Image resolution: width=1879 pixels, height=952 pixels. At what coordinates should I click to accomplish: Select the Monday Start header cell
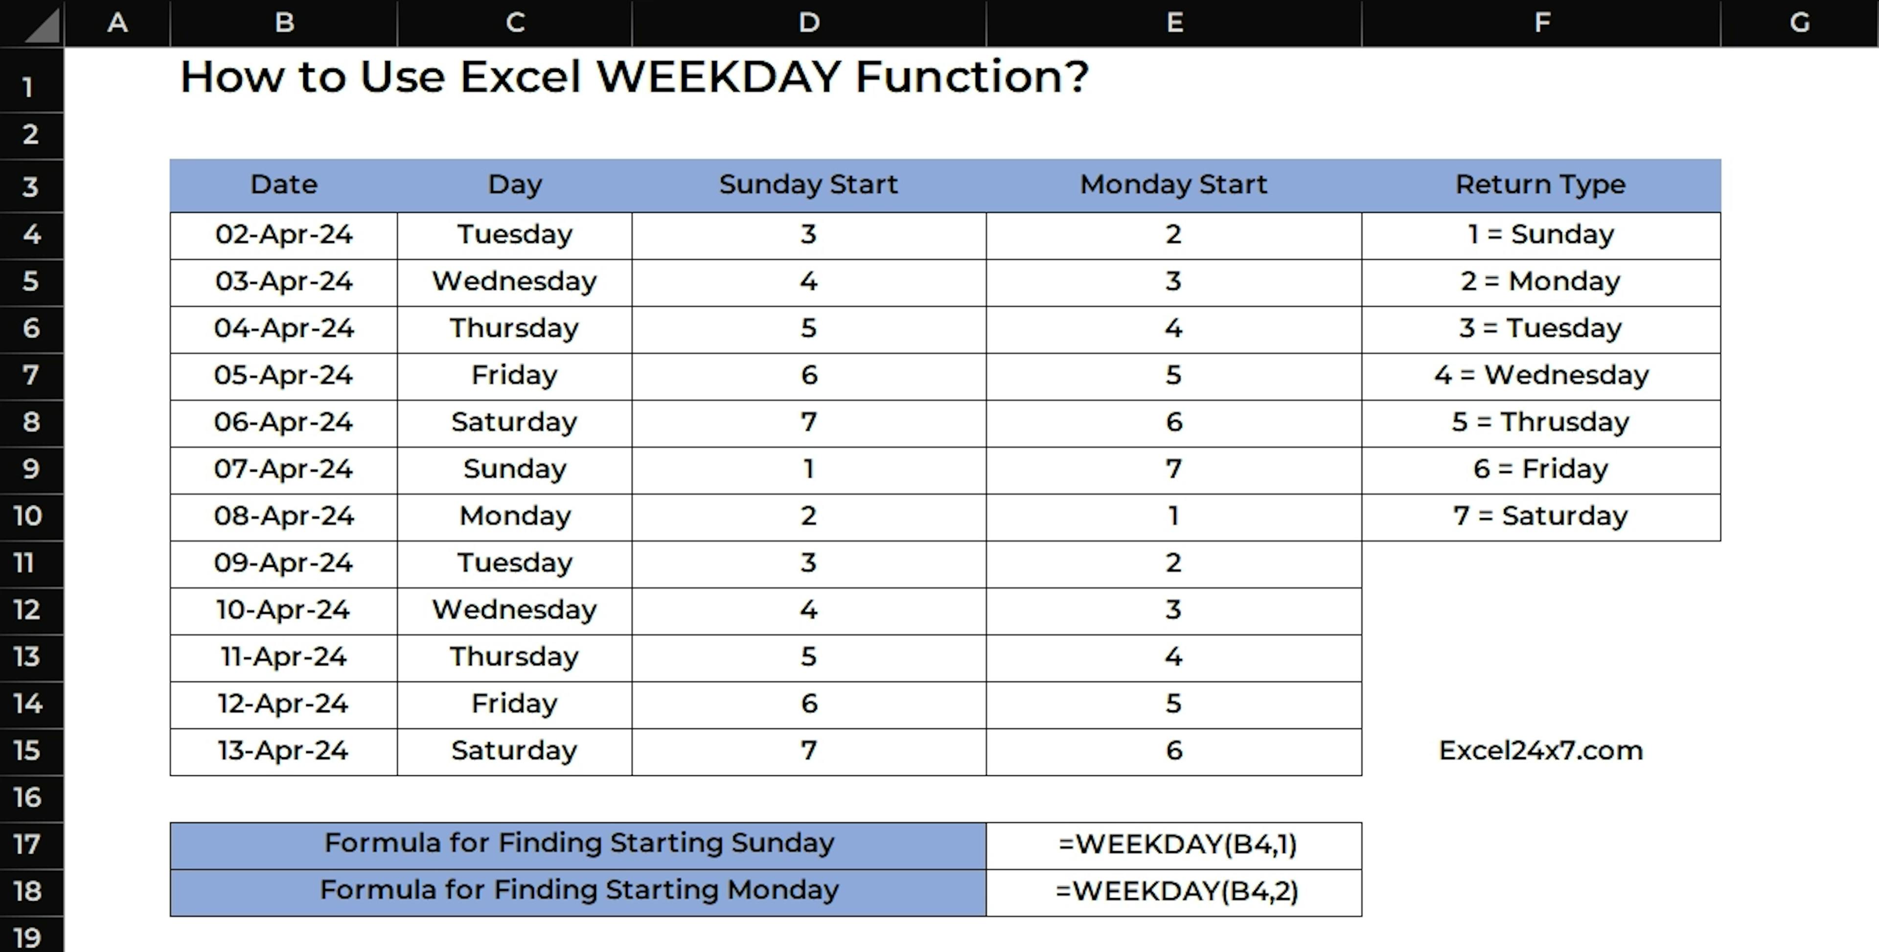[x=1173, y=184]
